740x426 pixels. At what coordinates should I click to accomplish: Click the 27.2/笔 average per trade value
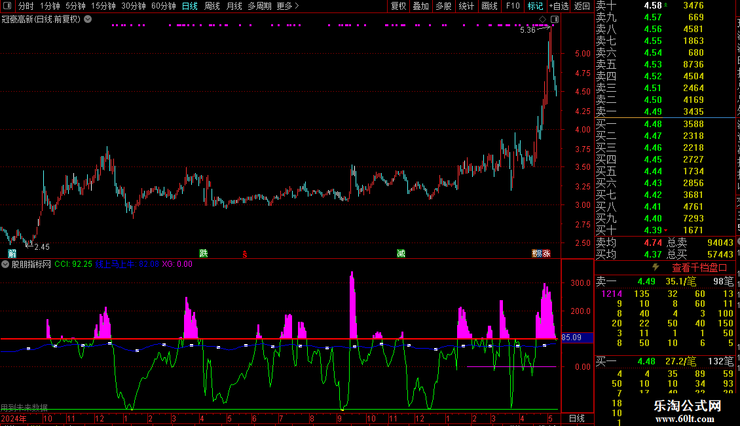click(681, 361)
